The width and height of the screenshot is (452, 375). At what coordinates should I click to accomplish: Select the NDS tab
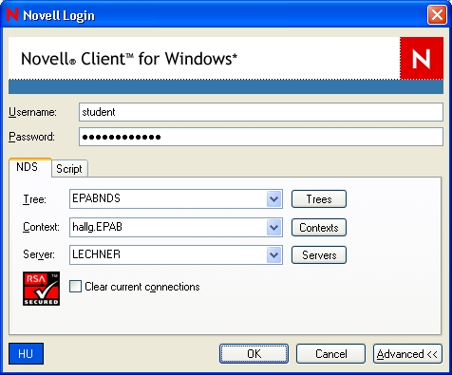(x=30, y=167)
